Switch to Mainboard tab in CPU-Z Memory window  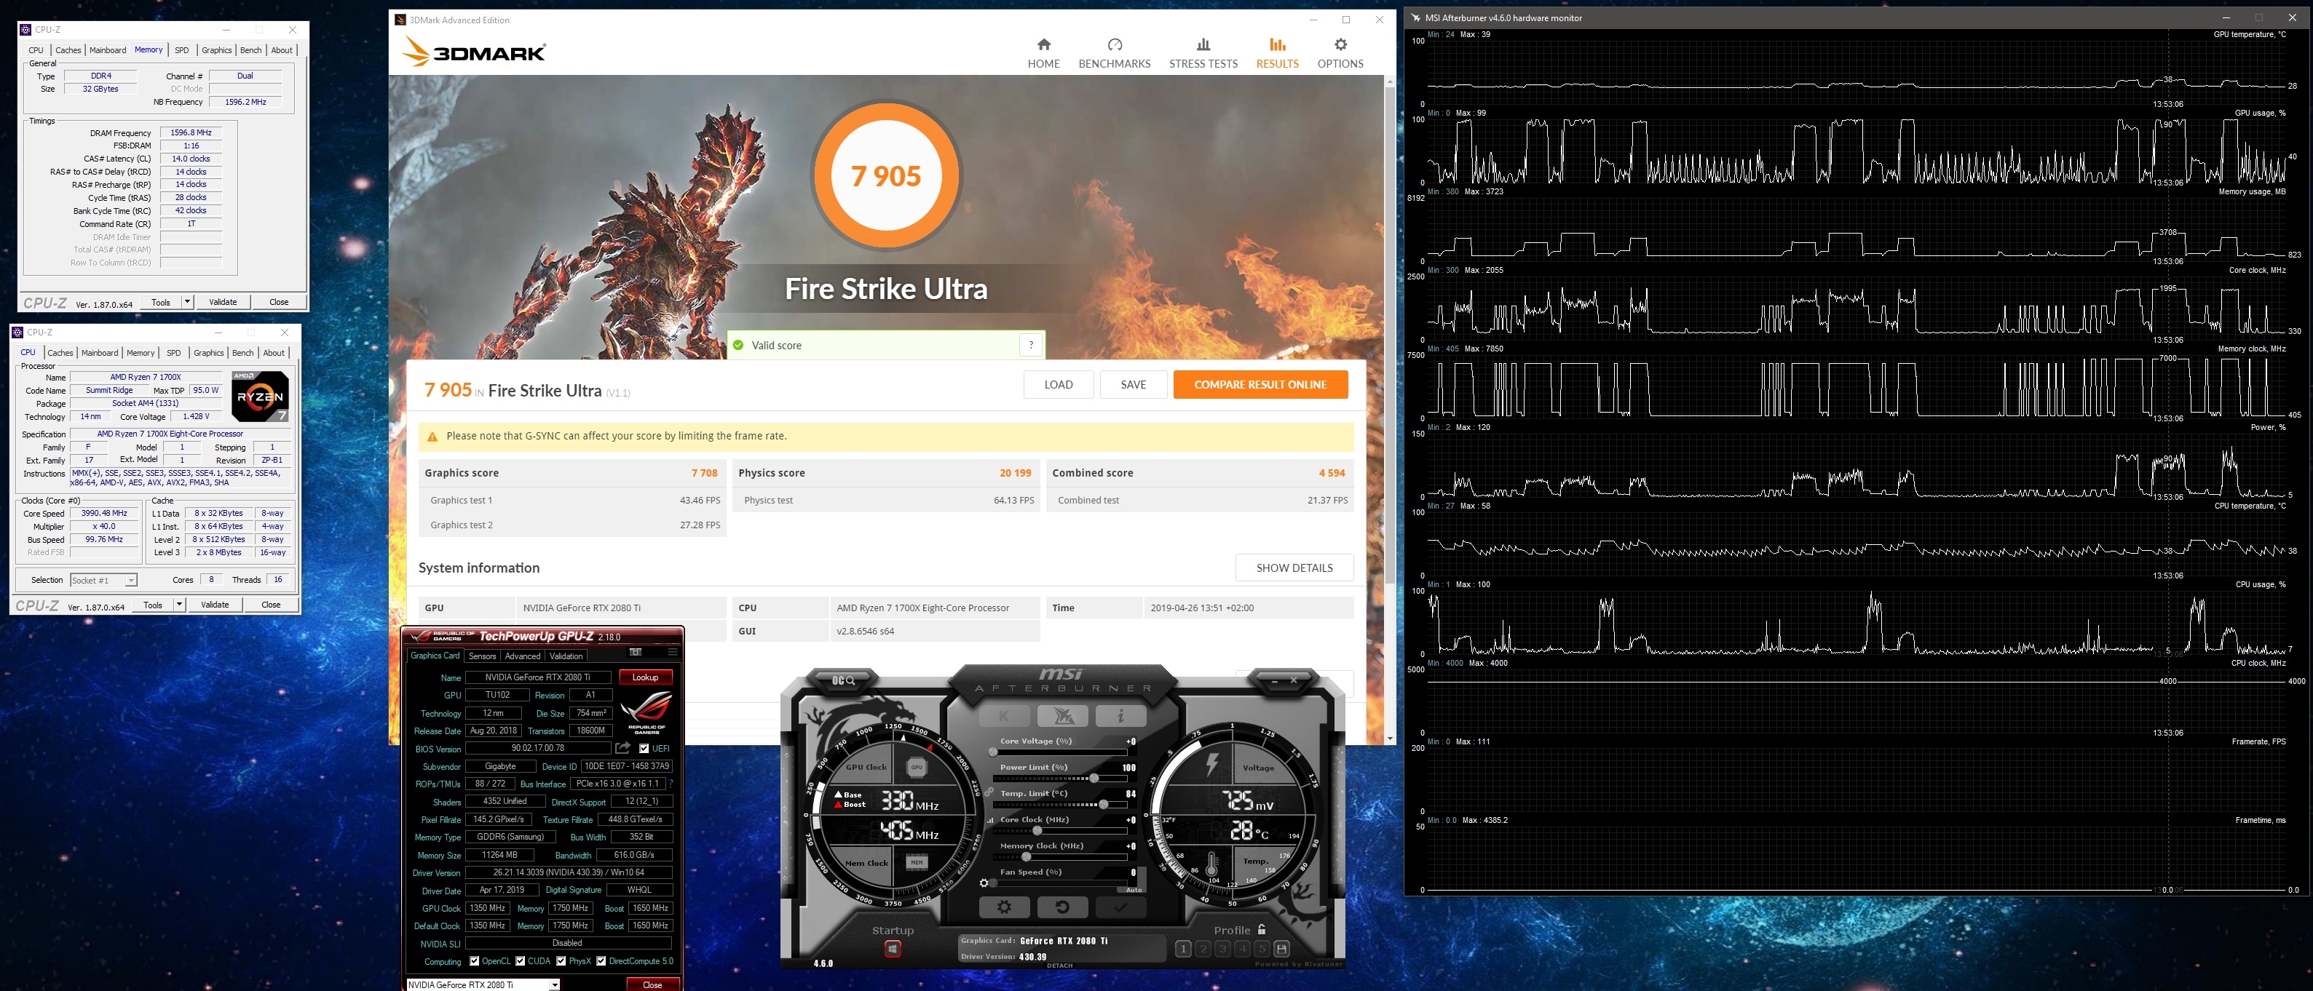click(107, 50)
